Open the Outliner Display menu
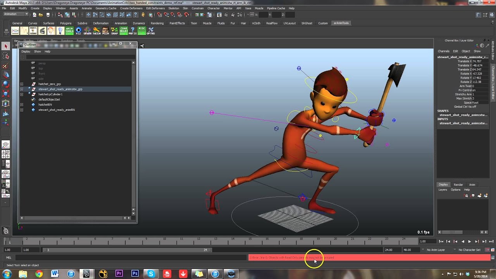The height and width of the screenshot is (279, 496). coord(26,52)
